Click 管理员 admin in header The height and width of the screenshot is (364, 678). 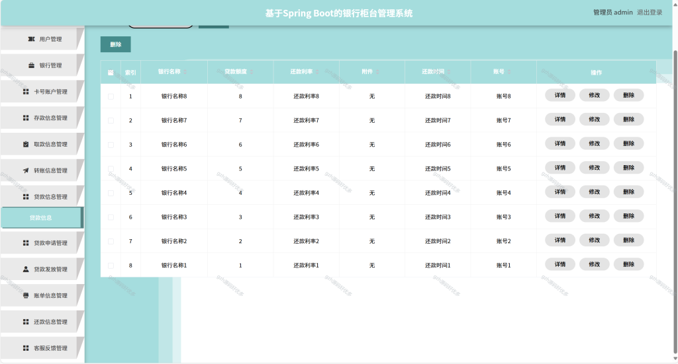[x=612, y=13]
